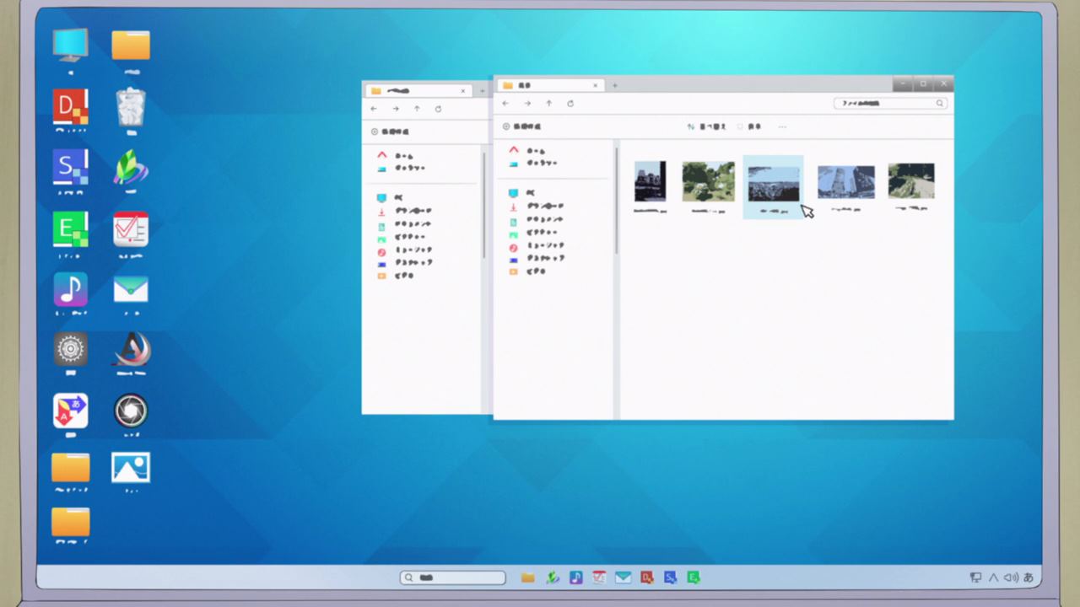Click back arrow in the rear explorer window
The height and width of the screenshot is (607, 1080).
[374, 109]
